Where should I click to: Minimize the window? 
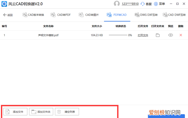[171, 4]
